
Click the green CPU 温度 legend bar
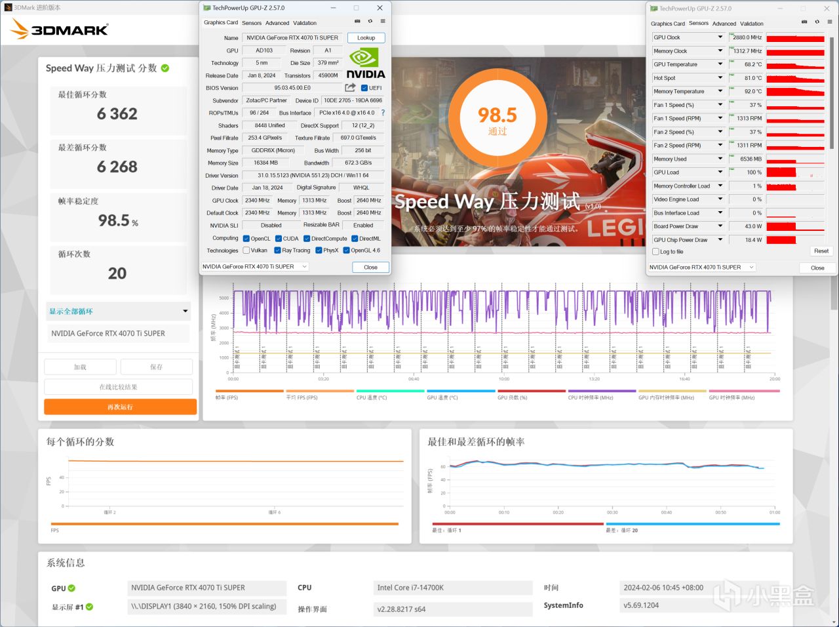click(x=391, y=392)
